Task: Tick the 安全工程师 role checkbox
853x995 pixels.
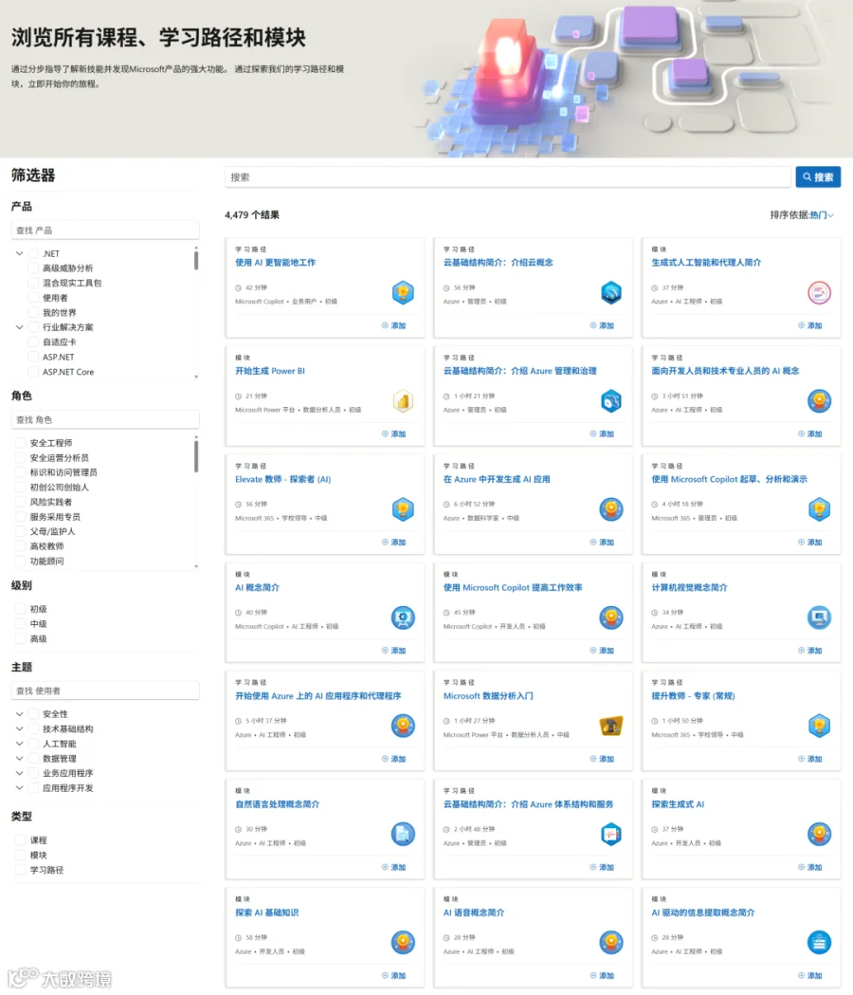Action: coord(20,443)
